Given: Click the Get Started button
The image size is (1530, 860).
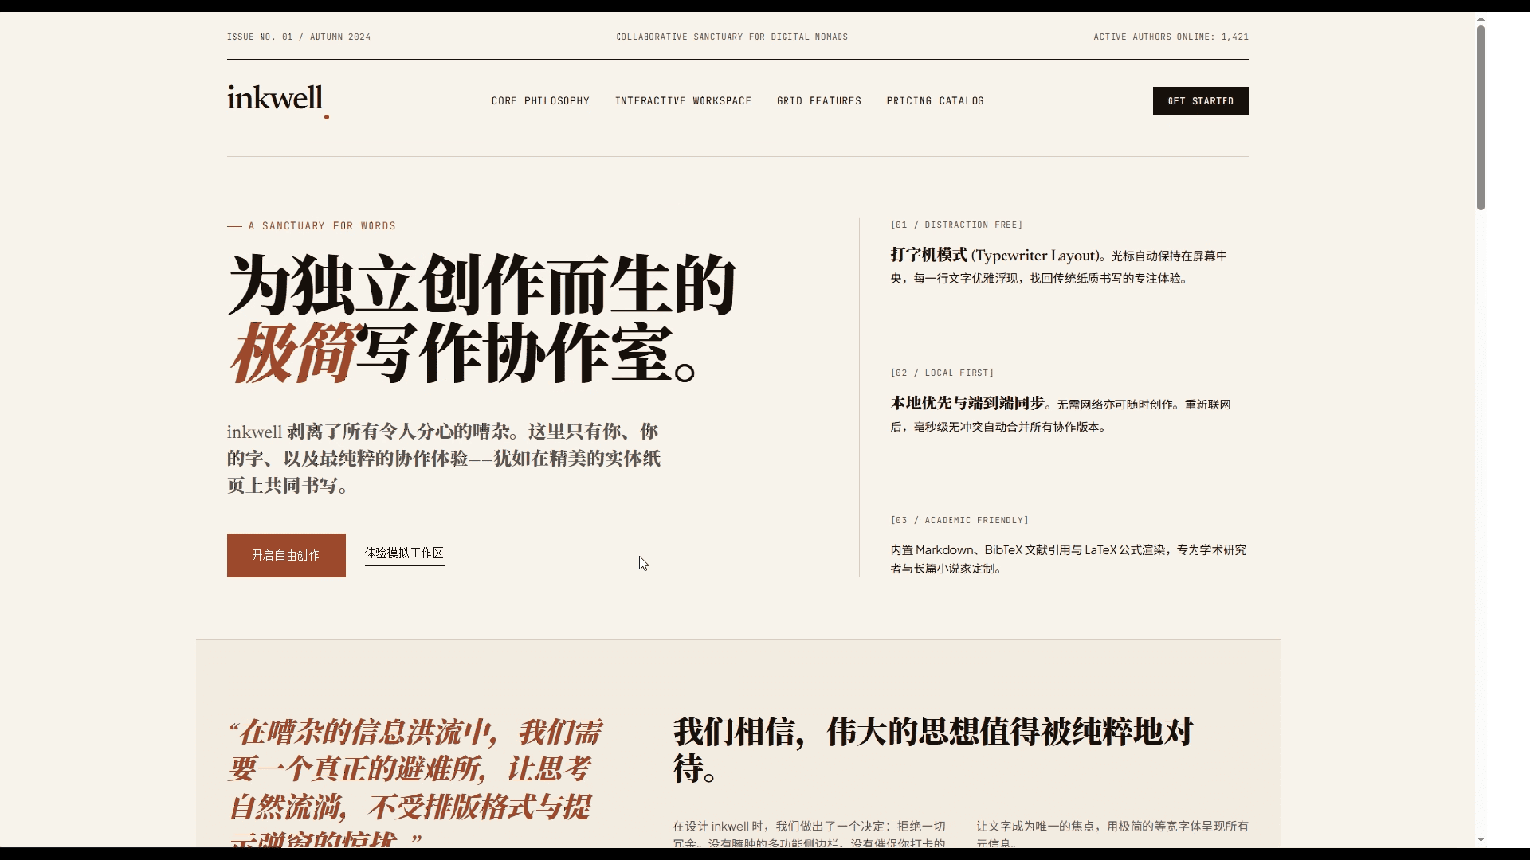Looking at the screenshot, I should (x=1201, y=101).
